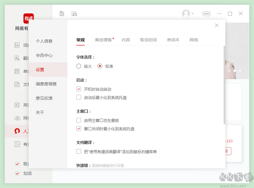
Task: Switch to mini window mode
Action: (x=206, y=13)
